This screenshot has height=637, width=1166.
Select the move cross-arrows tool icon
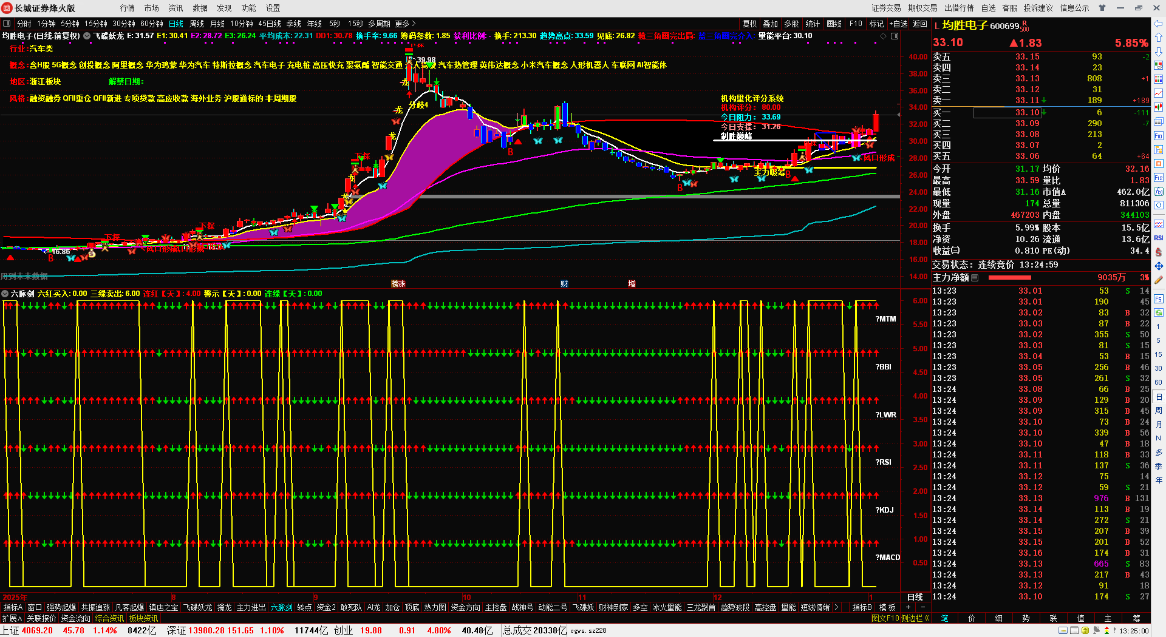pyautogui.click(x=1159, y=266)
